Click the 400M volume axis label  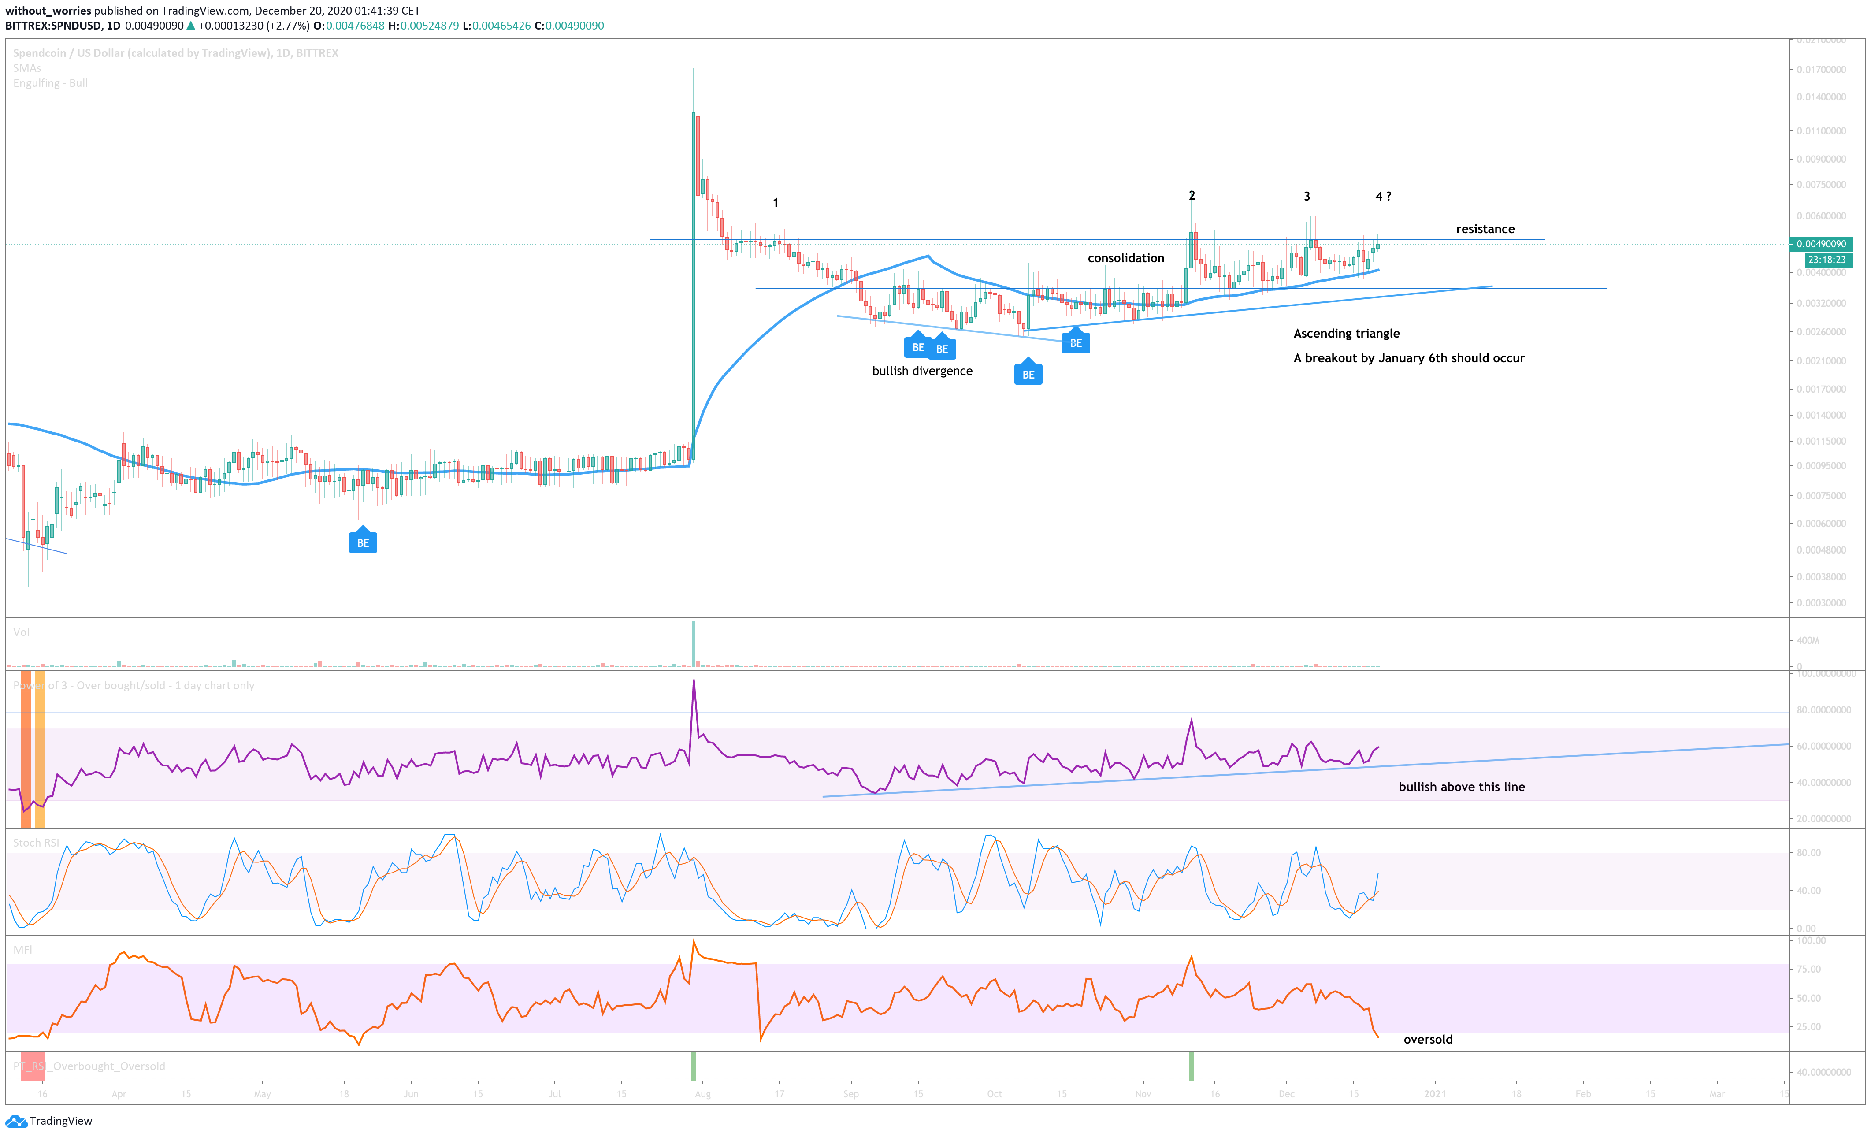[1808, 640]
